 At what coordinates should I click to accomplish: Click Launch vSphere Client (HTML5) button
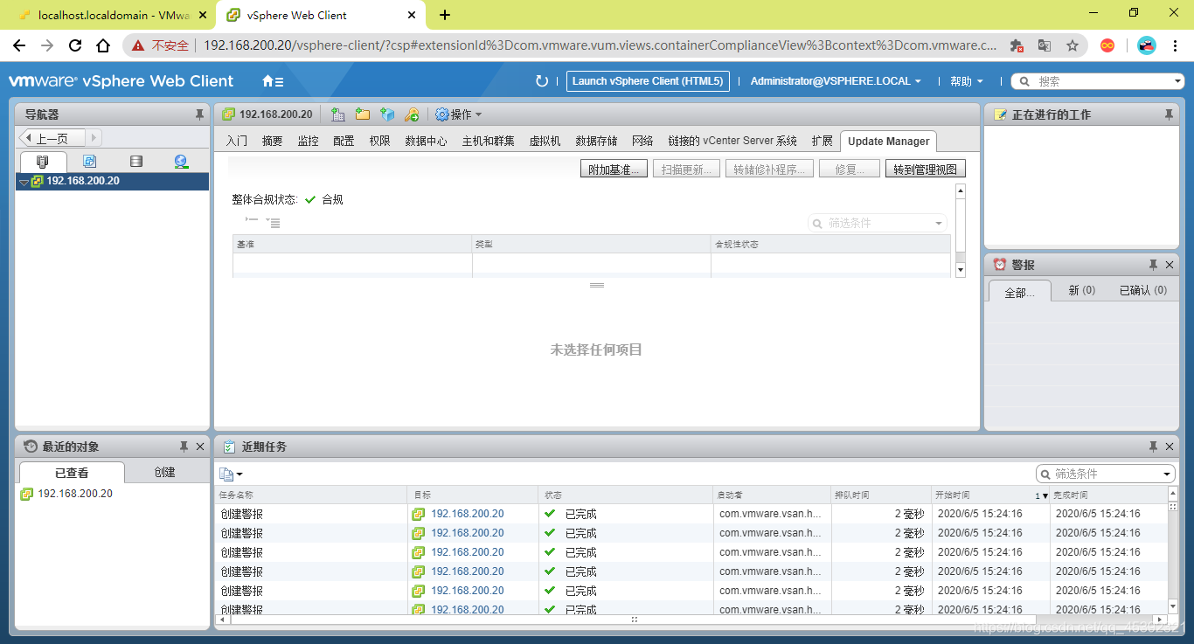coord(648,81)
